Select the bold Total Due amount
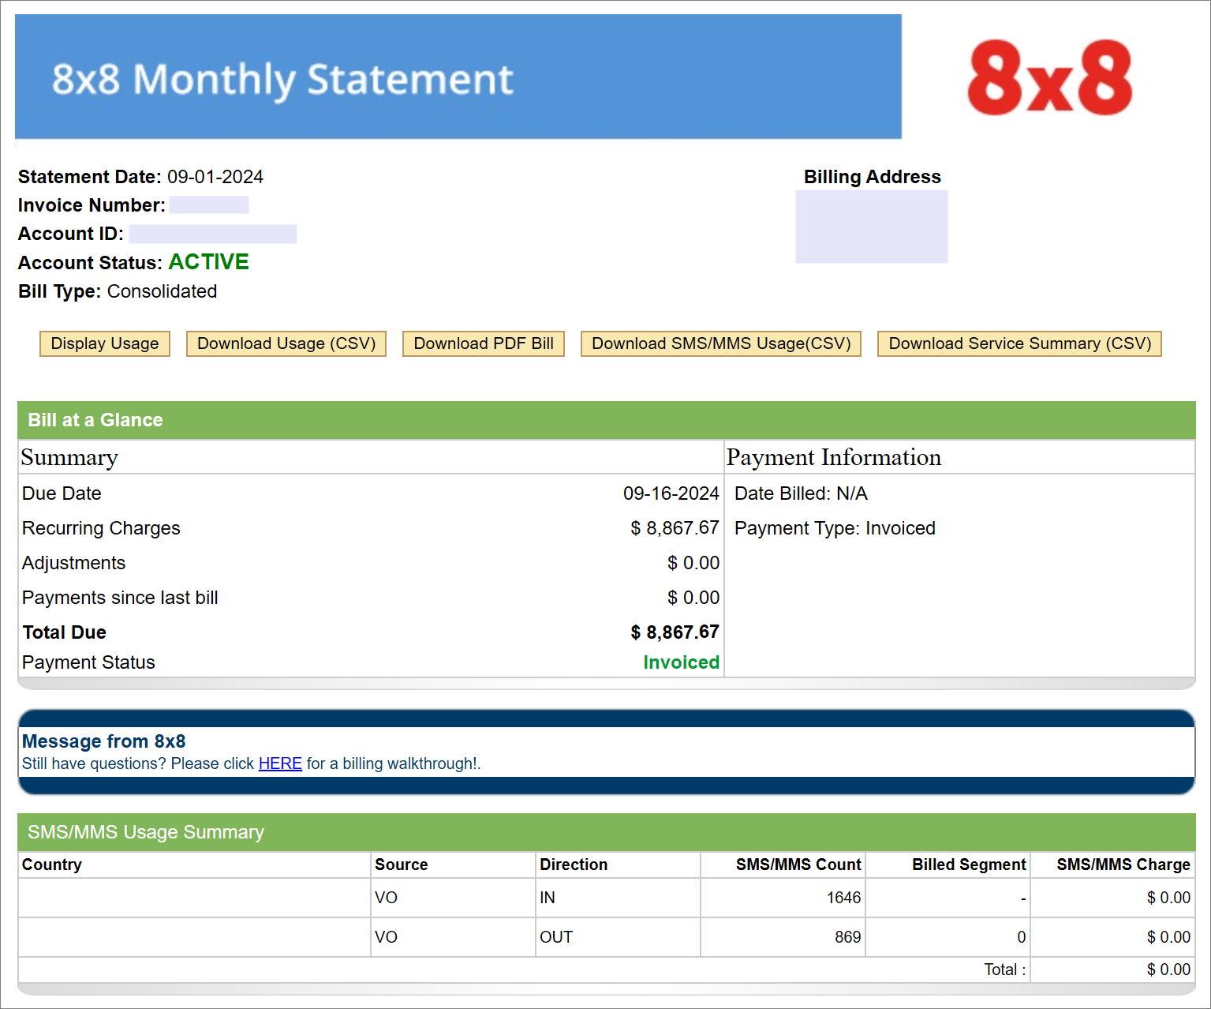This screenshot has height=1009, width=1211. click(x=675, y=632)
